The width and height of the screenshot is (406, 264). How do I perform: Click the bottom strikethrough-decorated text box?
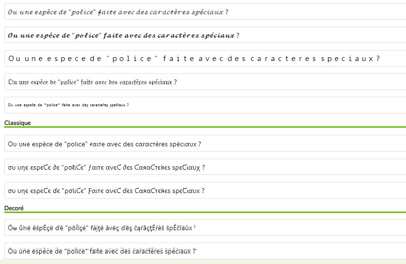(205, 251)
